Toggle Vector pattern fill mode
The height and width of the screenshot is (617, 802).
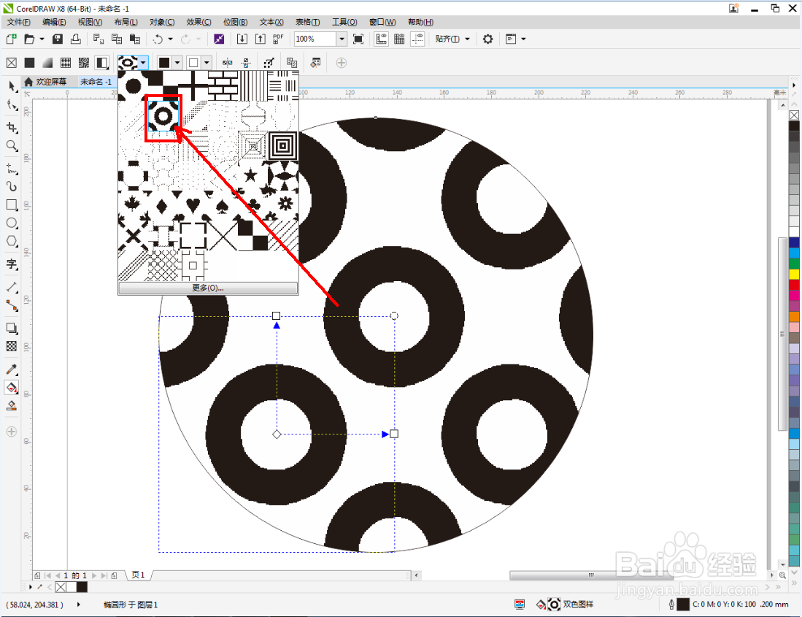(x=66, y=62)
